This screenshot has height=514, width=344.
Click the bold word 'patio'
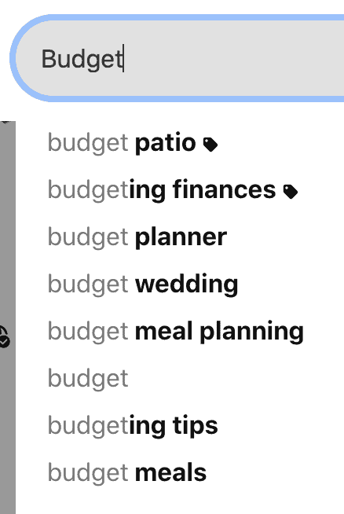click(166, 143)
